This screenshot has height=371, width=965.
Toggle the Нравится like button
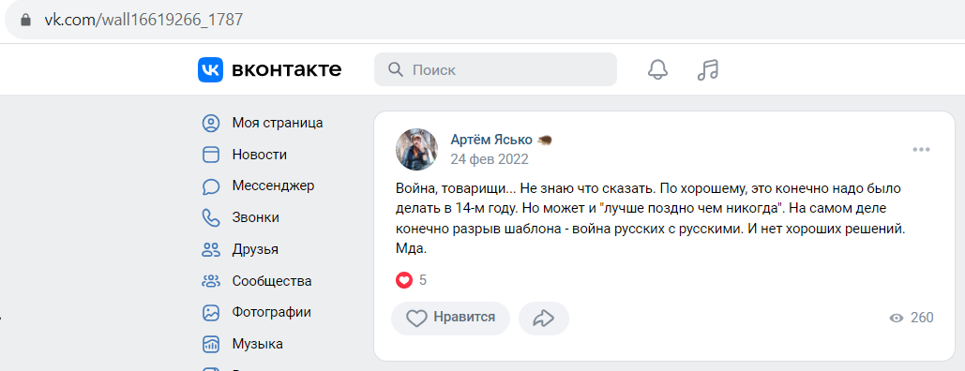click(x=450, y=319)
